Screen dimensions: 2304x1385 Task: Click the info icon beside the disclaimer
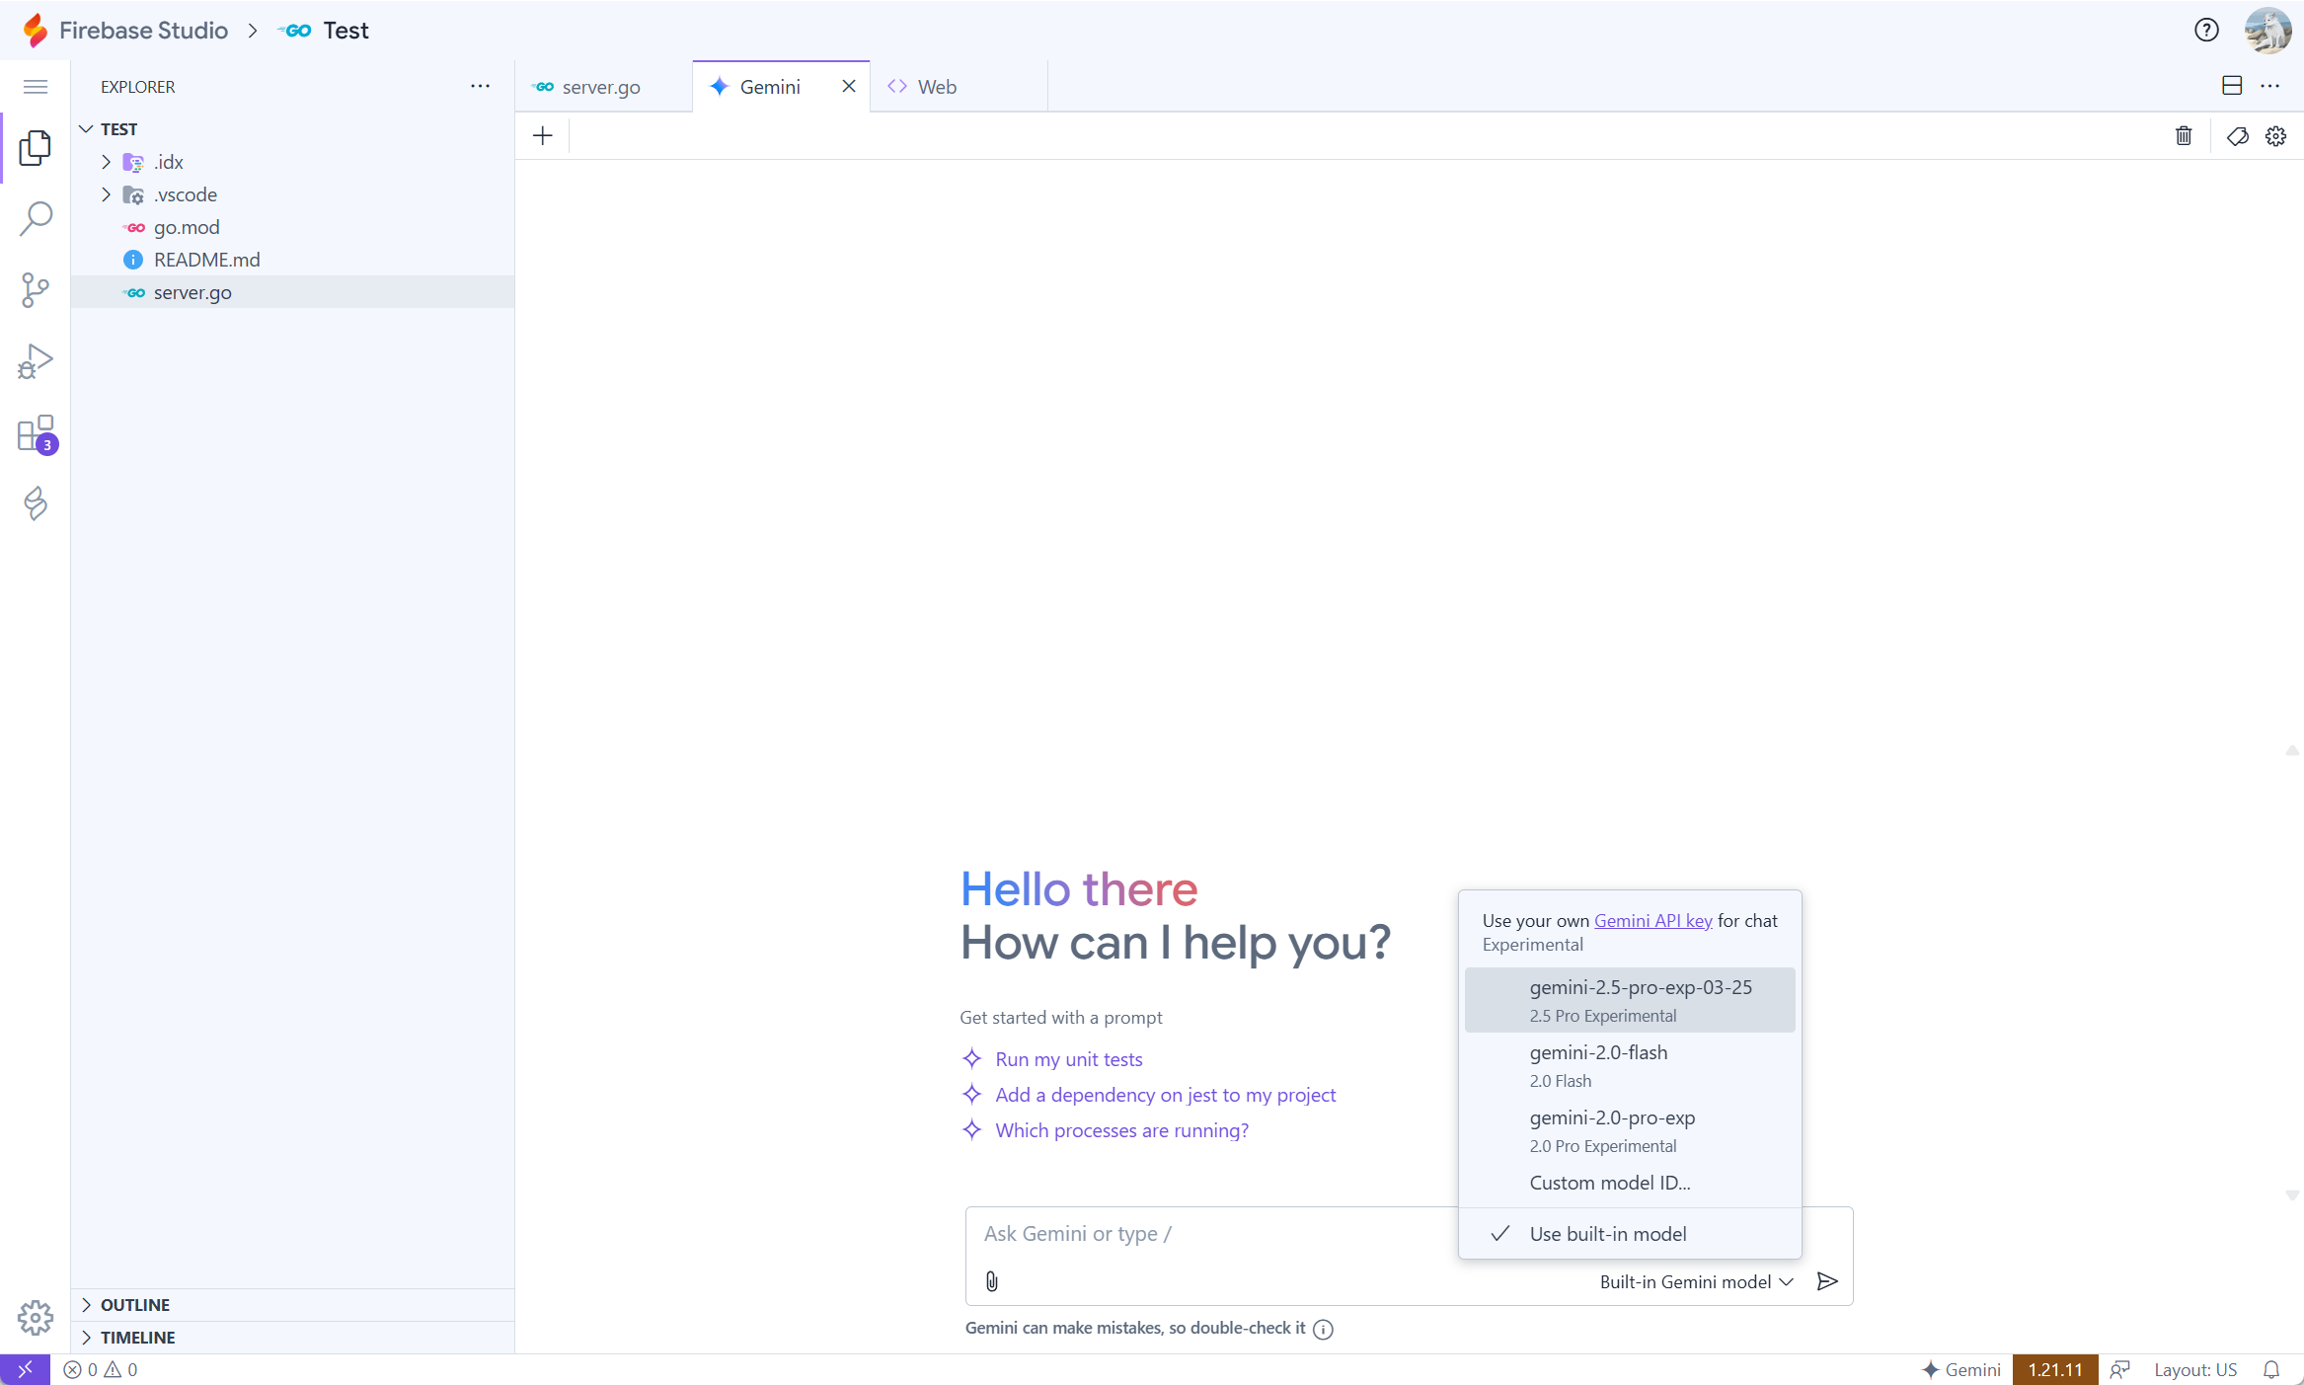1323,1329
